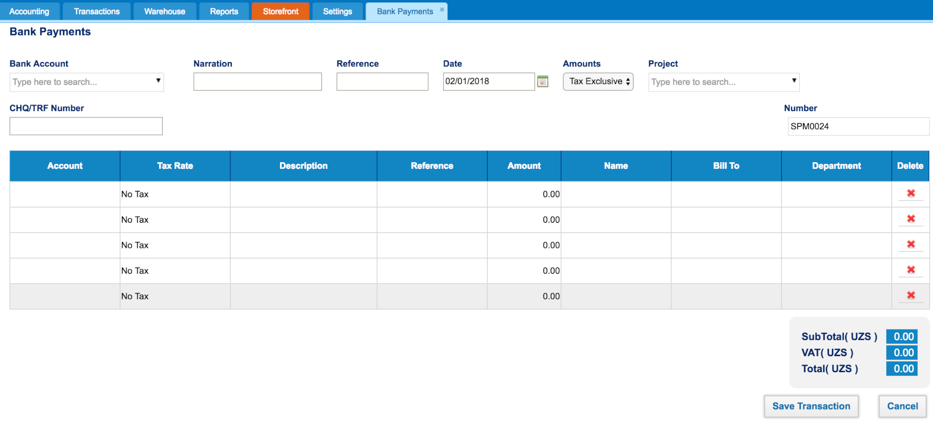This screenshot has height=428, width=933.
Task: Click the Number field showing SPM0024
Action: pos(858,126)
